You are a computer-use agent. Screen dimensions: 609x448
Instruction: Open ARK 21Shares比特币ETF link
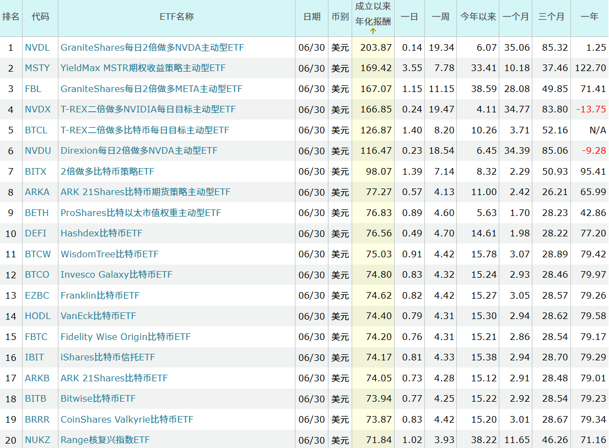click(114, 378)
